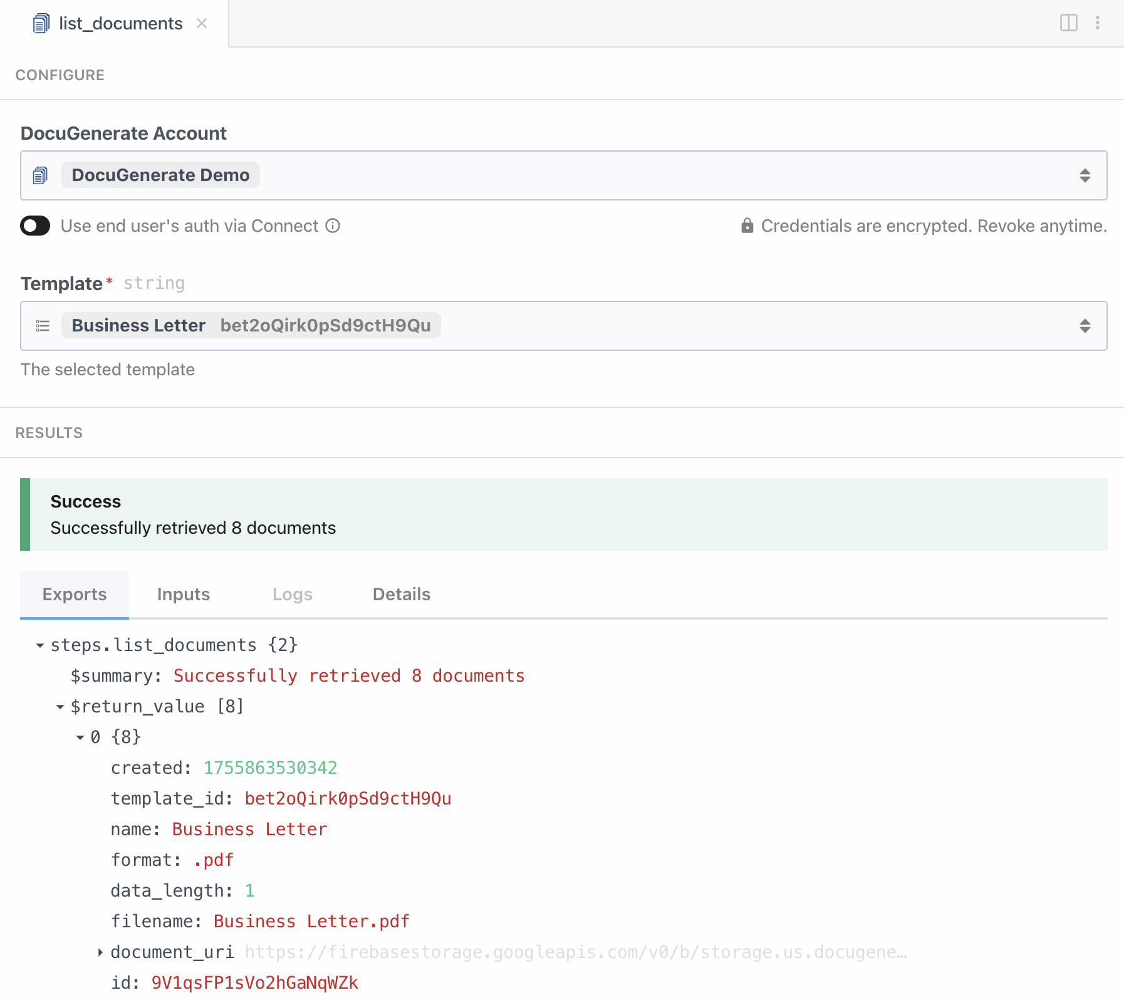The width and height of the screenshot is (1124, 1000).
Task: Switch to the Inputs tab
Action: pos(183,594)
